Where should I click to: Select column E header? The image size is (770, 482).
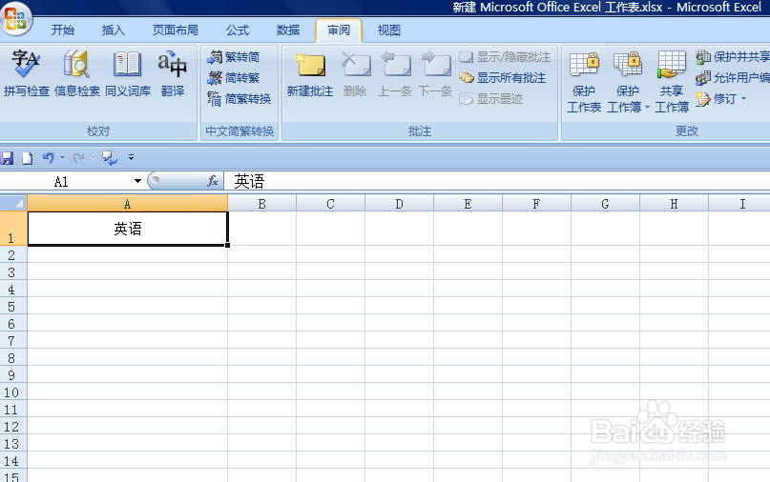(468, 204)
